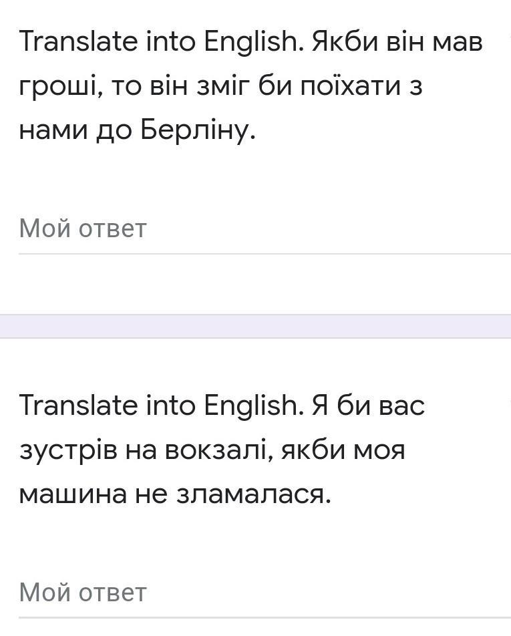
Task: Click the word 'мав' in first question
Action: coord(457,43)
